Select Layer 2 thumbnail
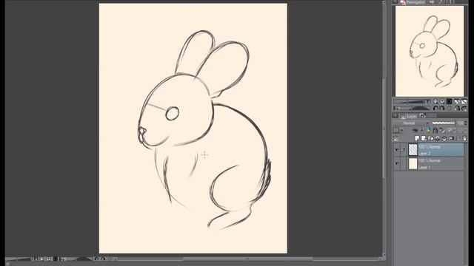This screenshot has width=474, height=266. click(x=413, y=150)
